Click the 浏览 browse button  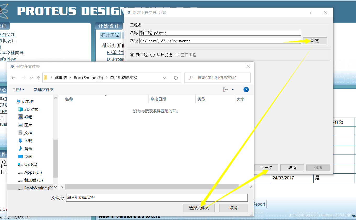click(x=315, y=41)
